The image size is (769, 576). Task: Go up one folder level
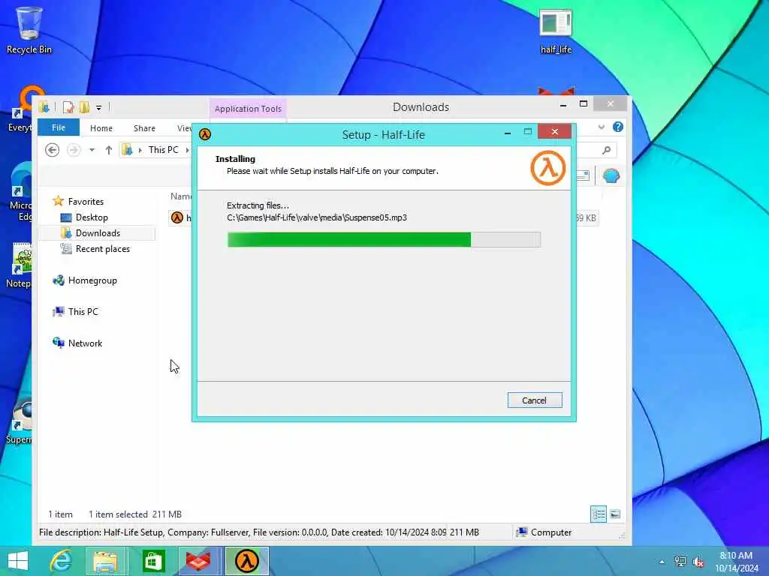tap(108, 150)
